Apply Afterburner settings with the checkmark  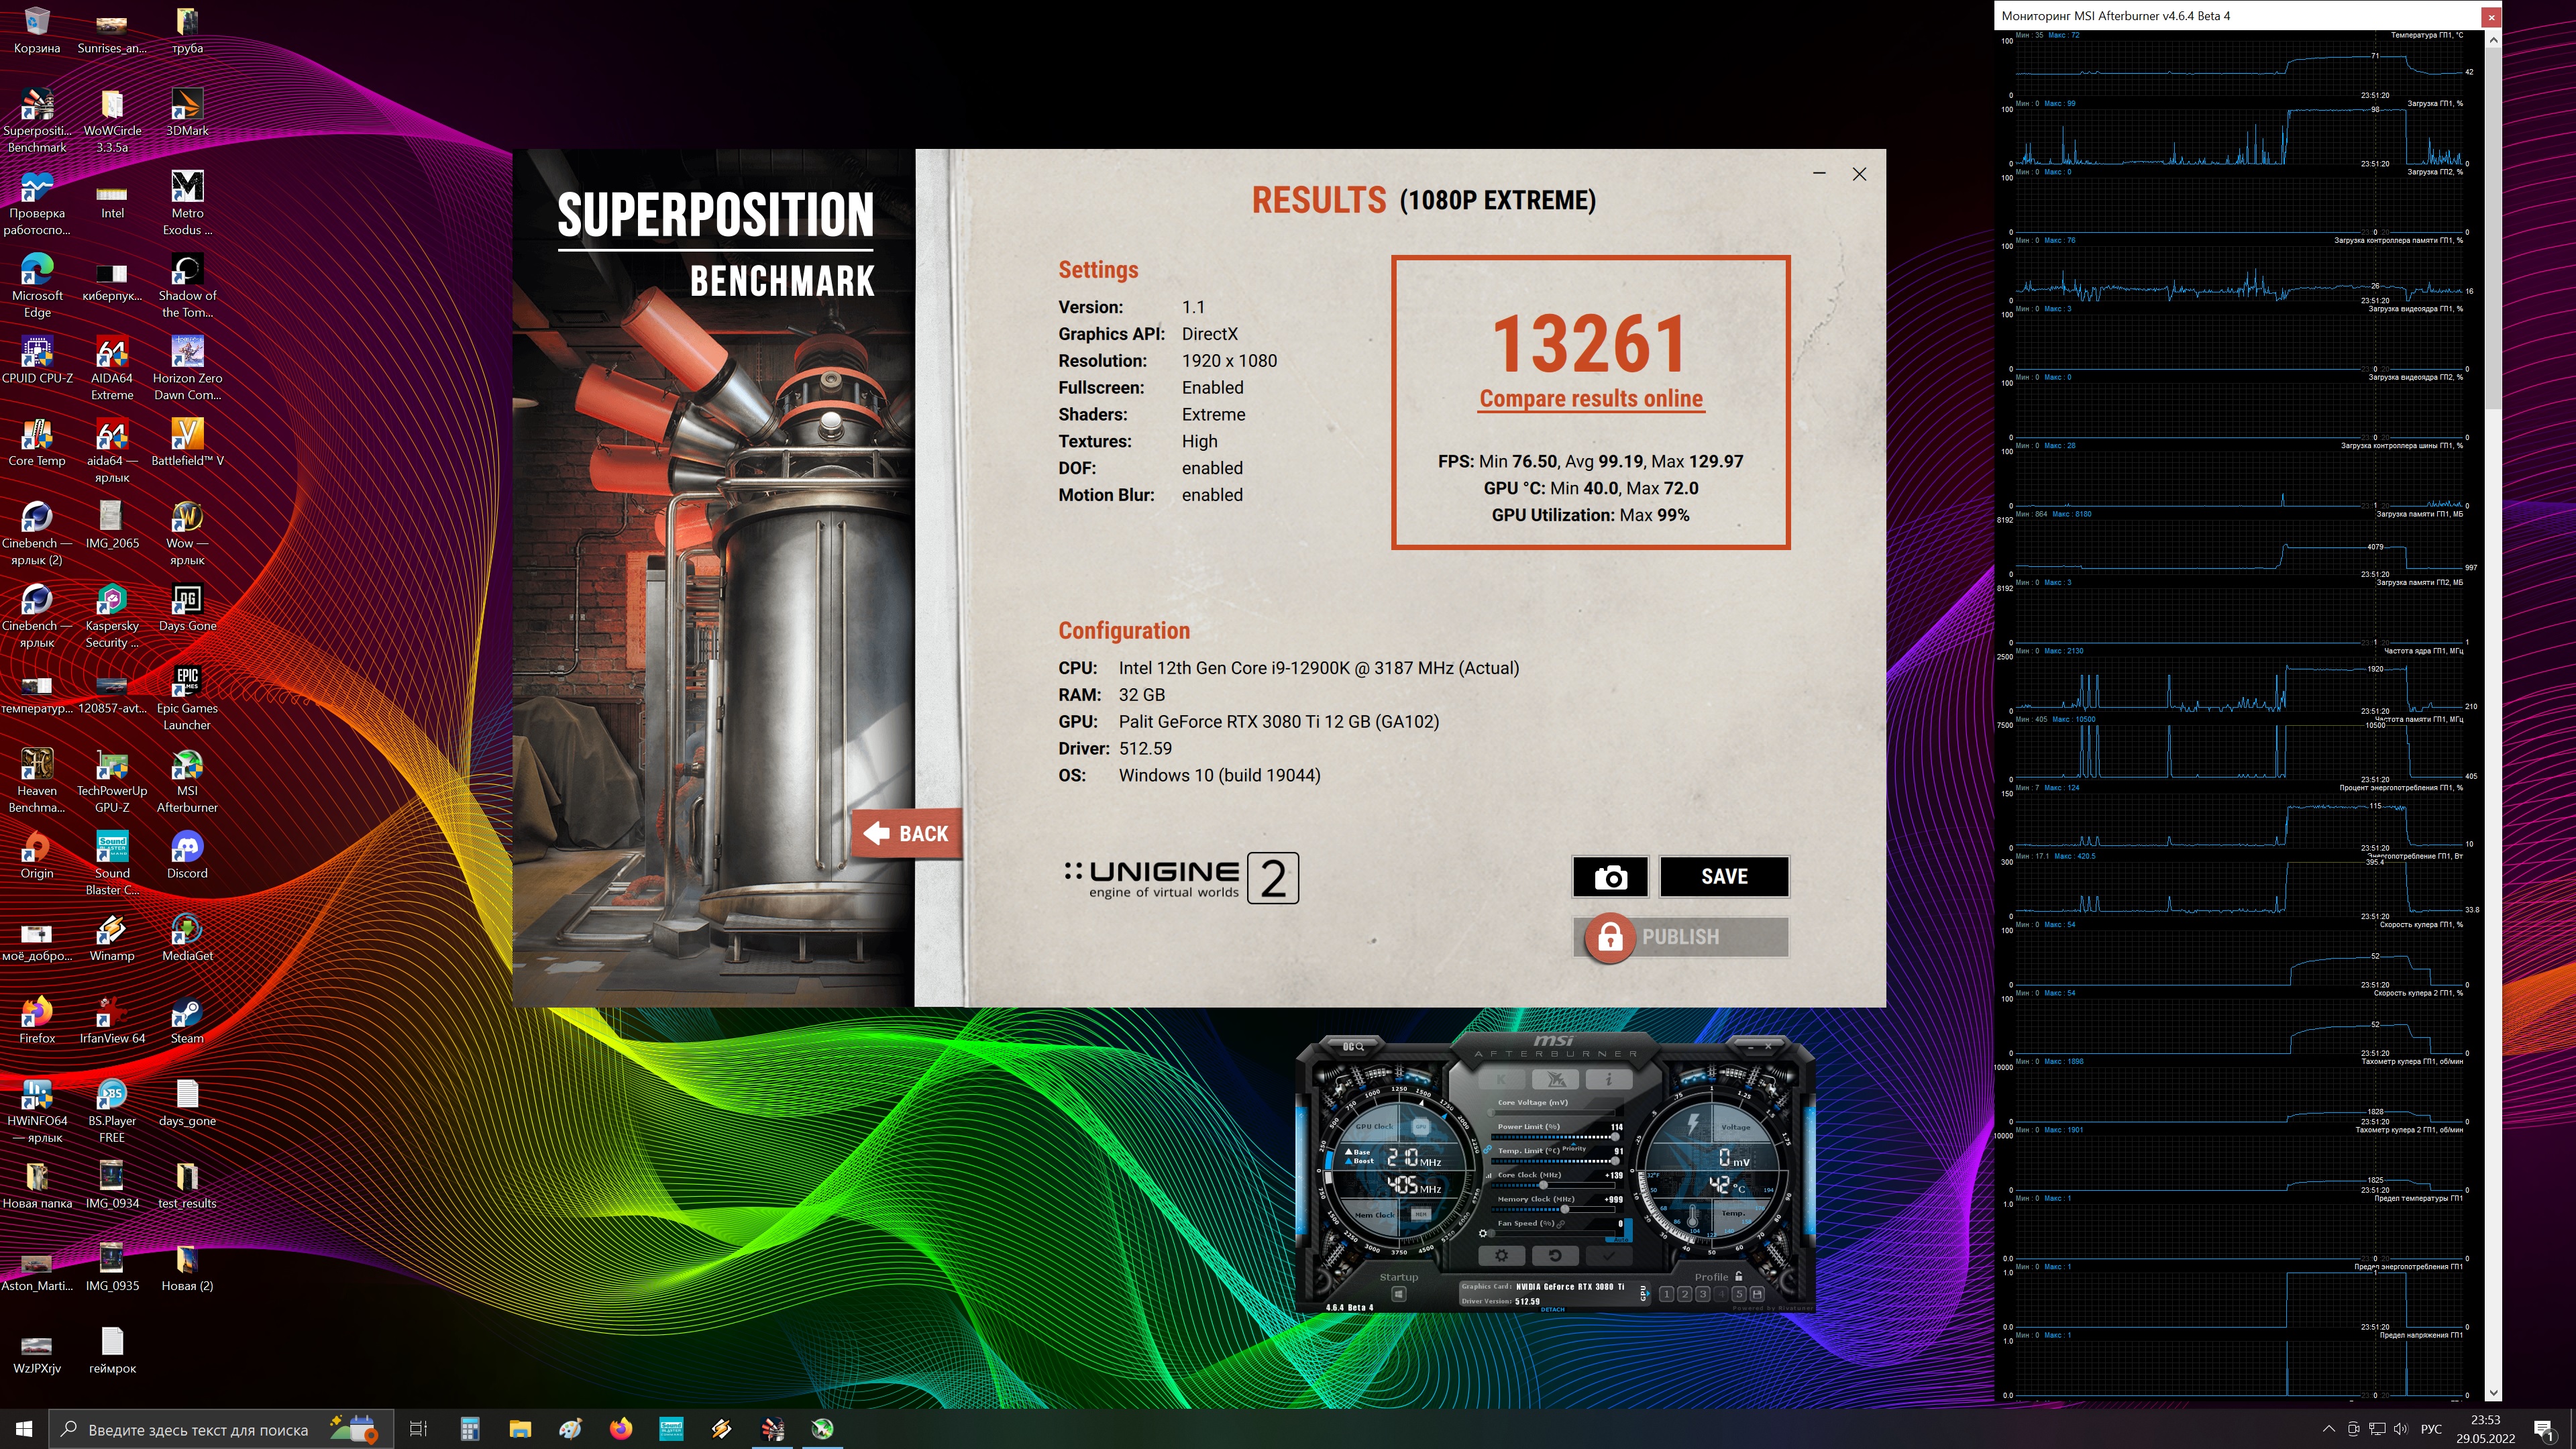click(1609, 1256)
